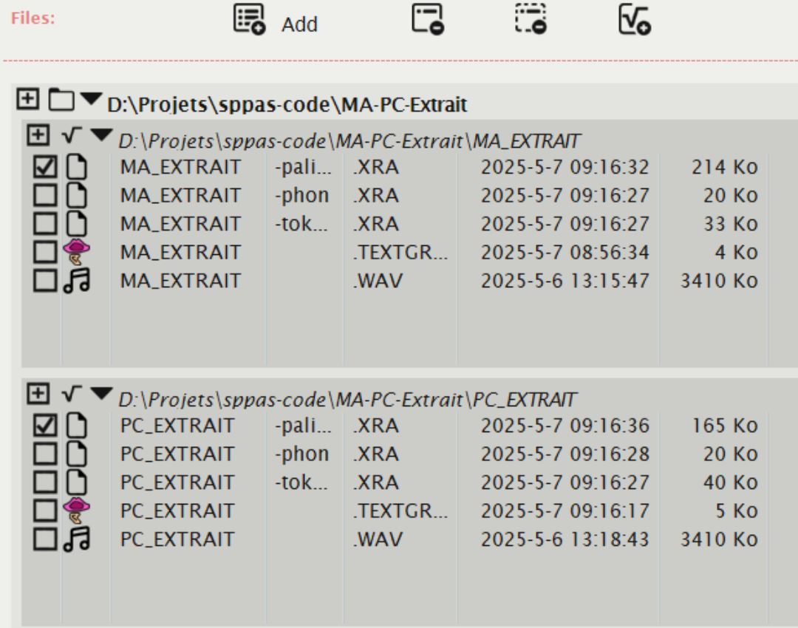Image resolution: width=798 pixels, height=628 pixels.
Task: Click file icon of MA_EXTRAIT -phon row
Action: coord(77,196)
